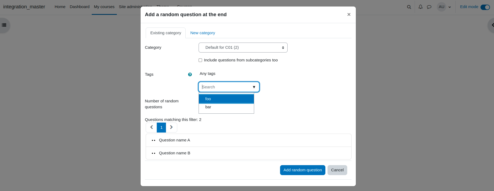This screenshot has width=494, height=191.
Task: Open the course index drawer icon
Action: [4, 25]
